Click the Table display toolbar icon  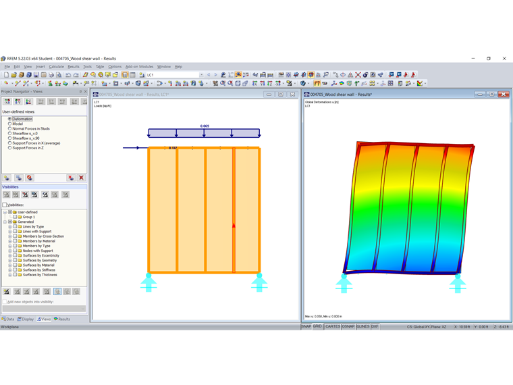tap(132, 75)
